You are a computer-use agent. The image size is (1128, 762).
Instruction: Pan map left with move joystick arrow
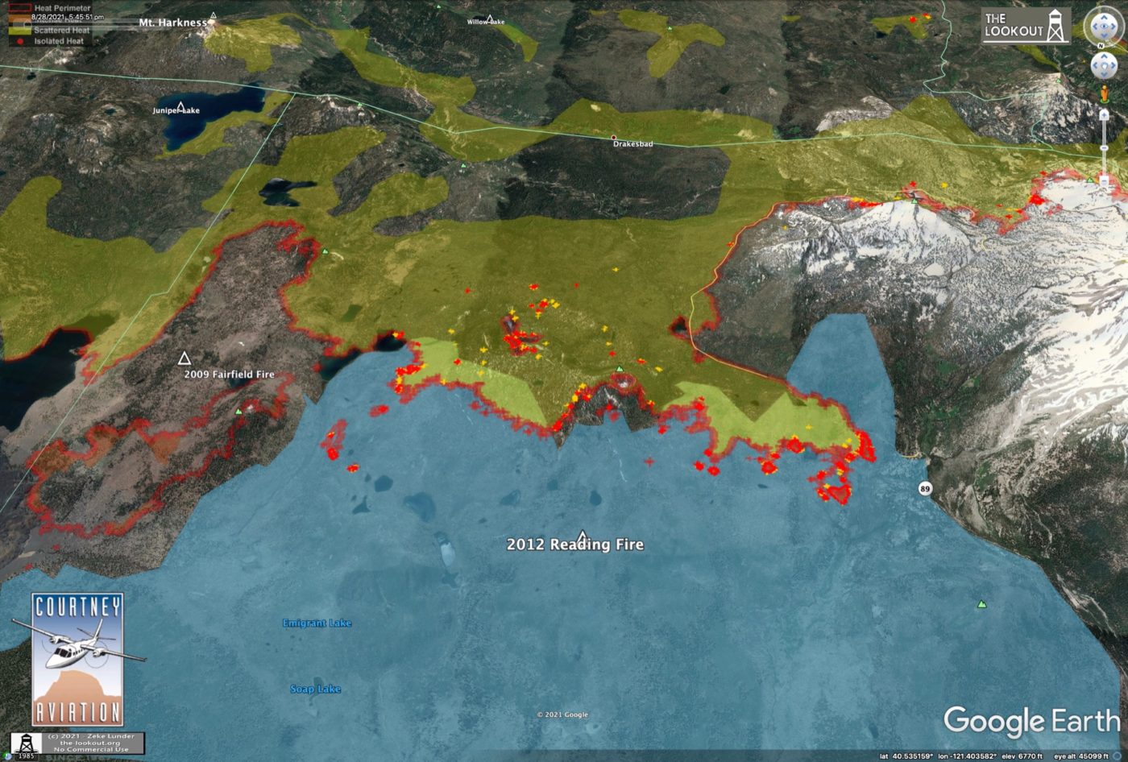pos(1095,64)
